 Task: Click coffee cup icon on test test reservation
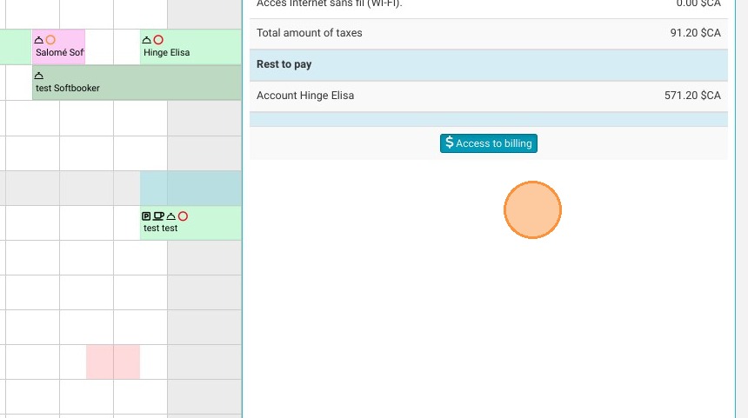click(158, 216)
